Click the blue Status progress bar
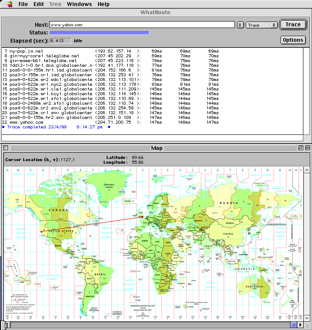The width and height of the screenshot is (312, 330). coord(99,33)
